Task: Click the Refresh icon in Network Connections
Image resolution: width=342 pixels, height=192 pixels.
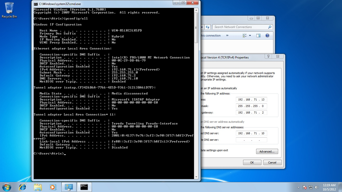Action: tap(208, 27)
